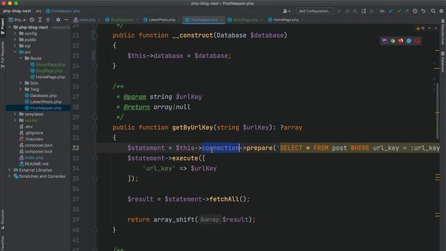Click the Debug bug icon
446x251 pixels.
click(347, 11)
